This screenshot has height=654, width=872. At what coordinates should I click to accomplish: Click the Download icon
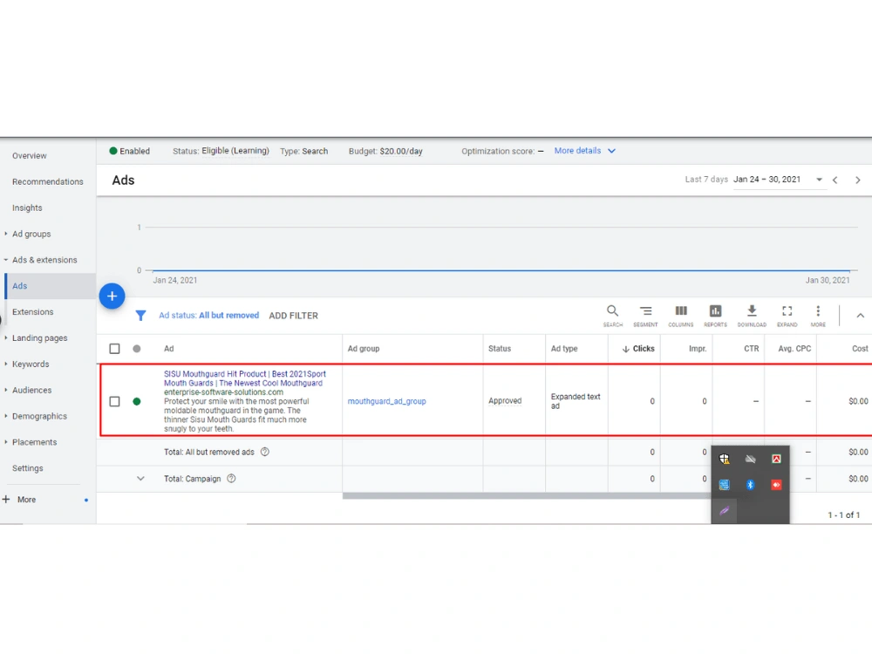[752, 316]
